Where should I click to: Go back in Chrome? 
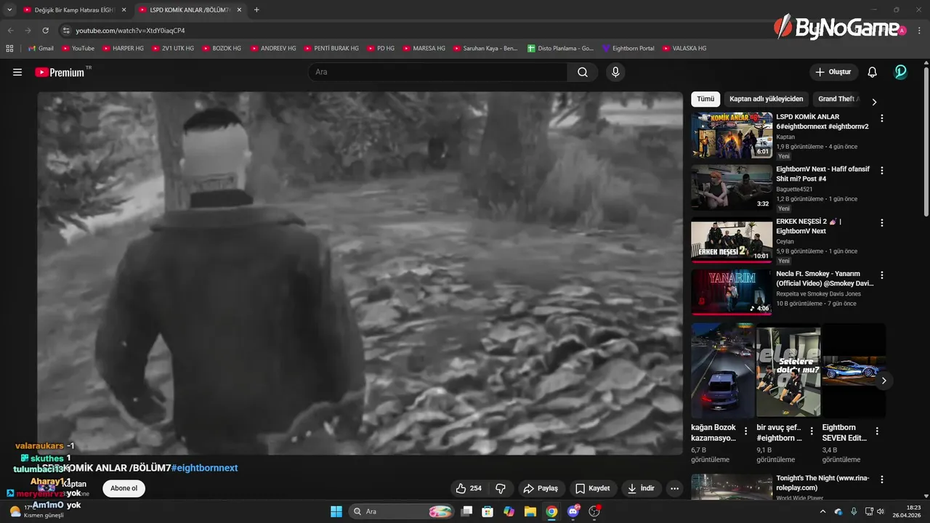pyautogui.click(x=10, y=31)
